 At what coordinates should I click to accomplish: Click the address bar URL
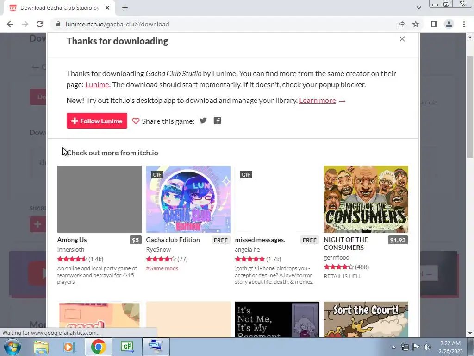(x=117, y=24)
